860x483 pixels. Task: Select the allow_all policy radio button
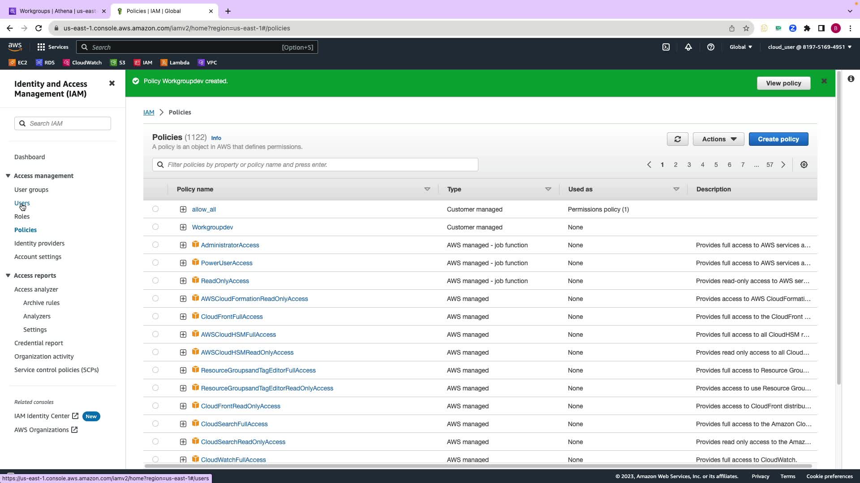155,209
